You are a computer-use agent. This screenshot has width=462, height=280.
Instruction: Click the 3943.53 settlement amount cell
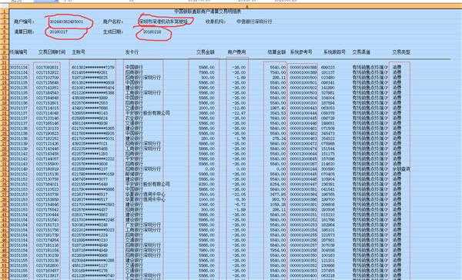[x=278, y=113]
